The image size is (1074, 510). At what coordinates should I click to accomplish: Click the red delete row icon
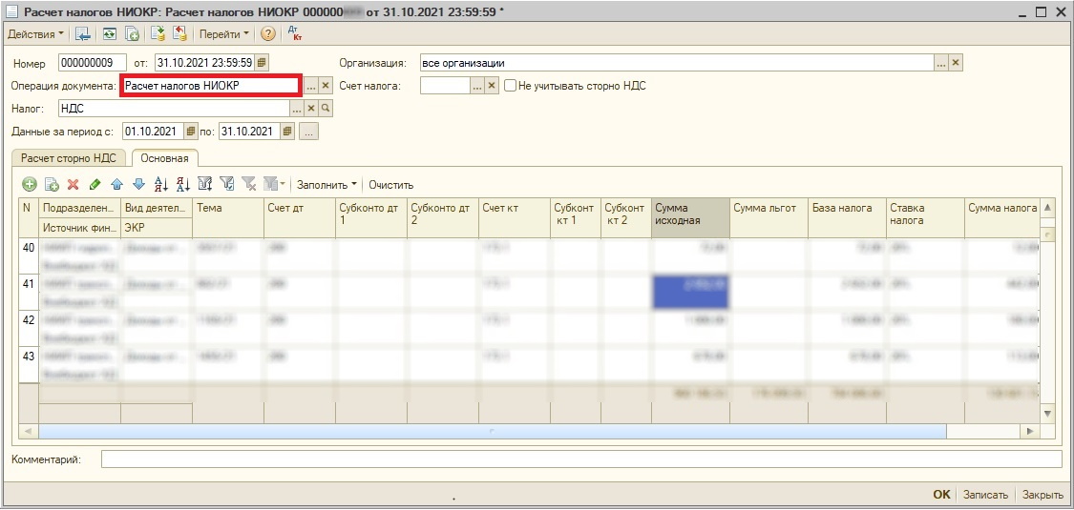point(73,184)
